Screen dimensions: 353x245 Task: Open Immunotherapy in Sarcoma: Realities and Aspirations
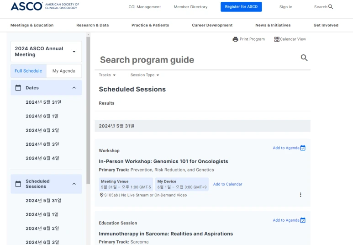166,234
